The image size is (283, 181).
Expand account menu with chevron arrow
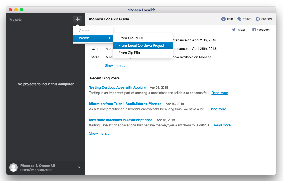[x=79, y=167]
